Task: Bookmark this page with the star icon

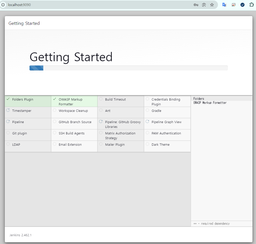Action: 212,5
